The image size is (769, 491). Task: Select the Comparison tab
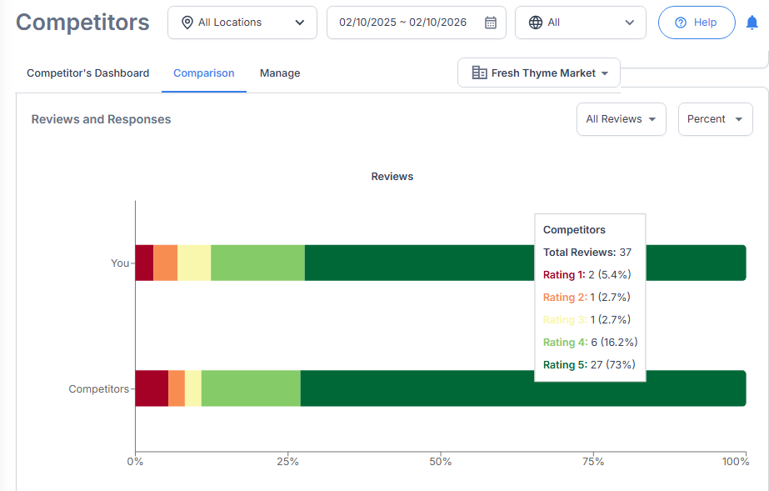coord(204,73)
